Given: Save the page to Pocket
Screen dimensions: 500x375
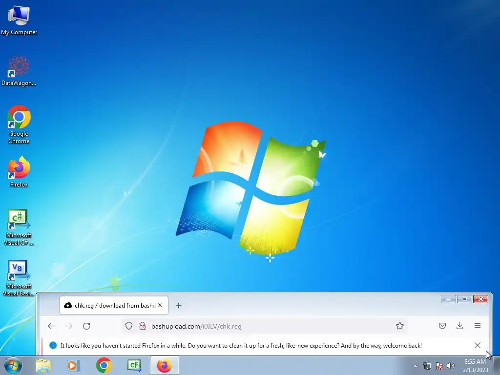Looking at the screenshot, I should pos(442,326).
